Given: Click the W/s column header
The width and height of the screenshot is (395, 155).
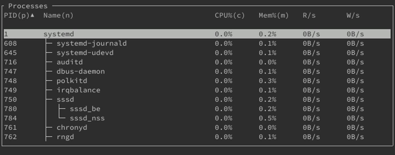Looking at the screenshot, I should coord(353,15).
